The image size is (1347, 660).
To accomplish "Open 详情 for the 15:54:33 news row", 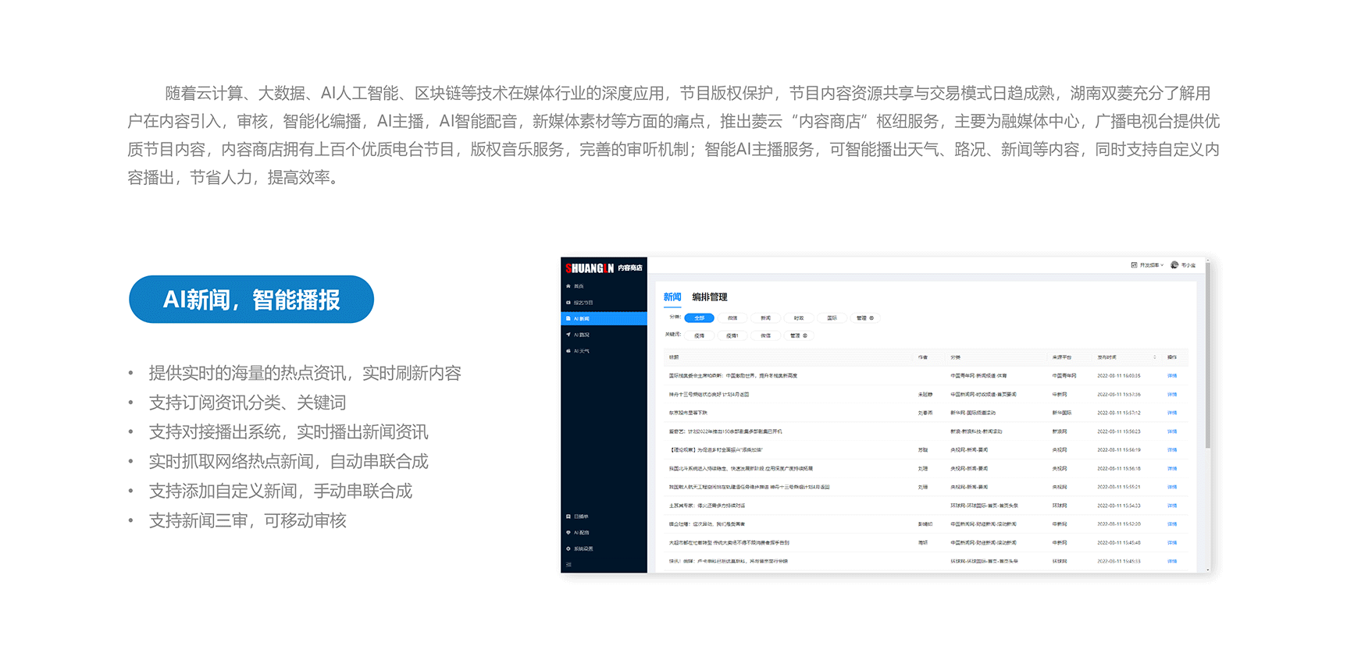I will click(x=1172, y=506).
